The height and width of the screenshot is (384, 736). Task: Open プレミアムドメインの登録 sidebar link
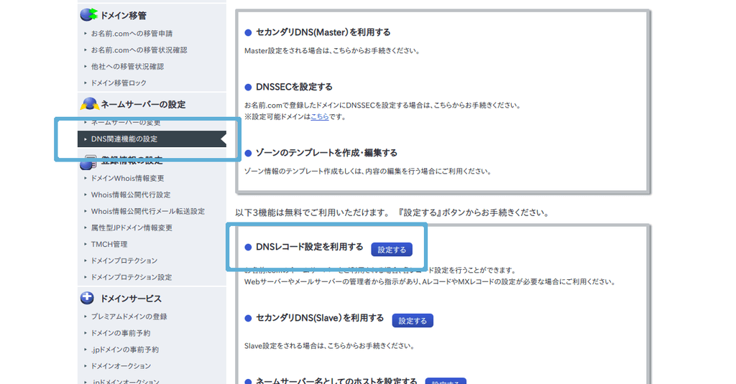pos(129,317)
